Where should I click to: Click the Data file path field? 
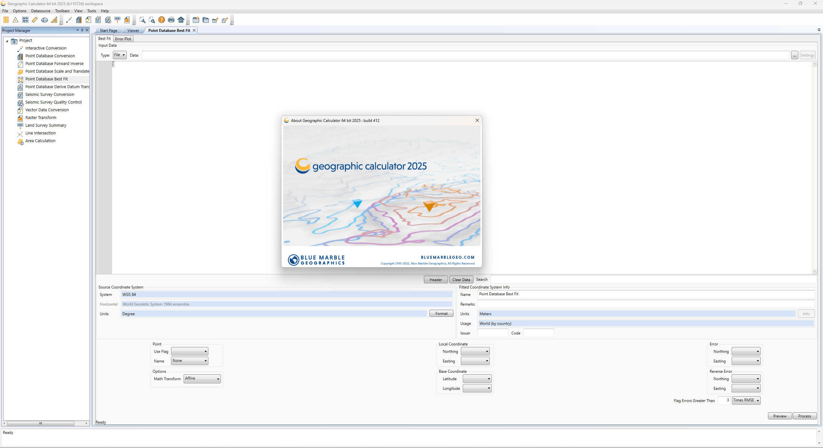pyautogui.click(x=466, y=55)
